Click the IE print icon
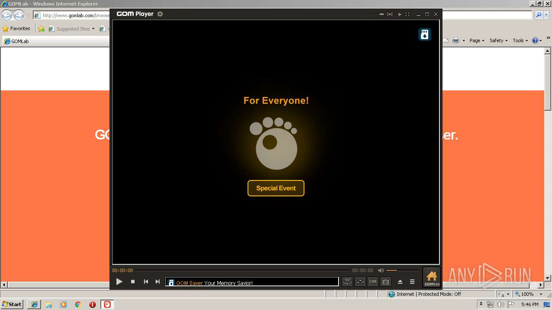 [x=456, y=40]
